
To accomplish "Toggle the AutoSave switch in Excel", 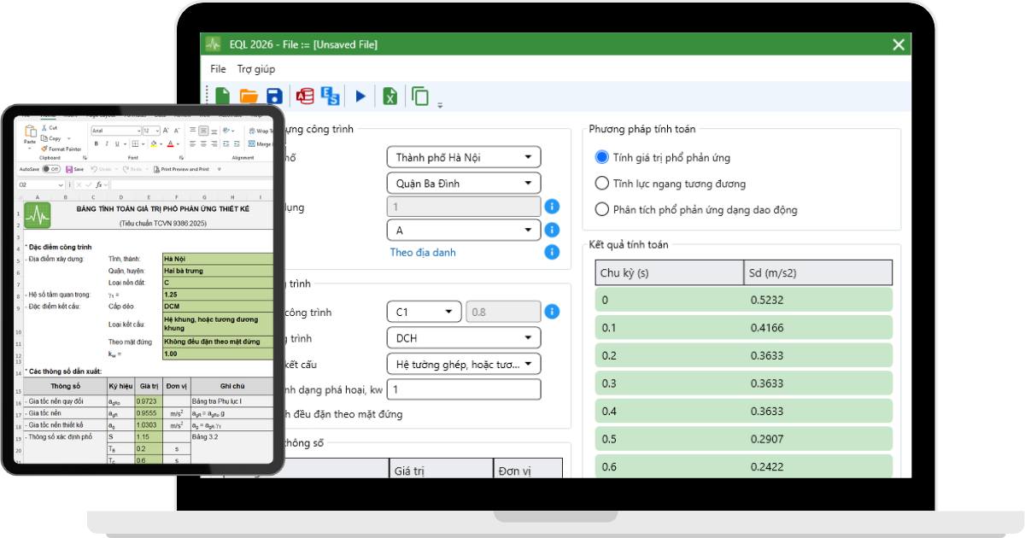I will point(51,169).
